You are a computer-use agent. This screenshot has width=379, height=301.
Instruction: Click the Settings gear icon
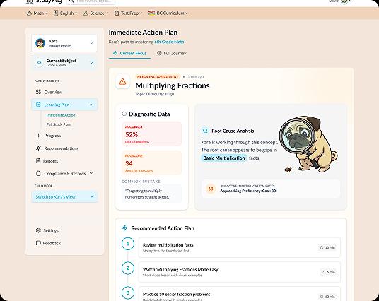pyautogui.click(x=38, y=230)
